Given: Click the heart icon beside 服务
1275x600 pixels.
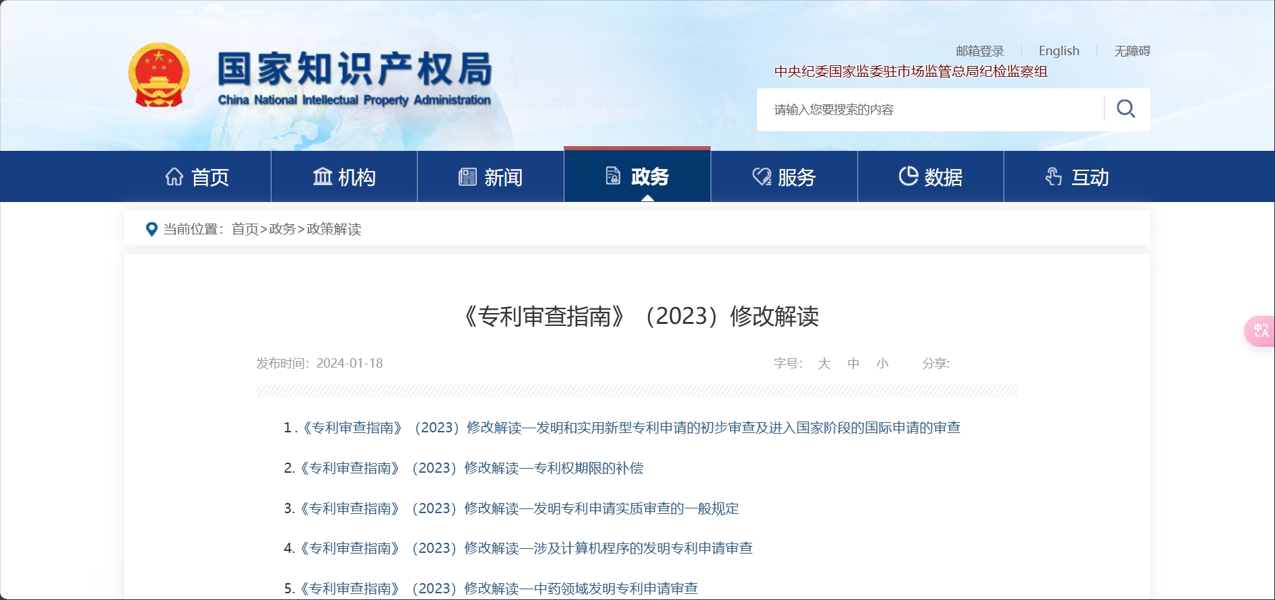Looking at the screenshot, I should click(762, 176).
